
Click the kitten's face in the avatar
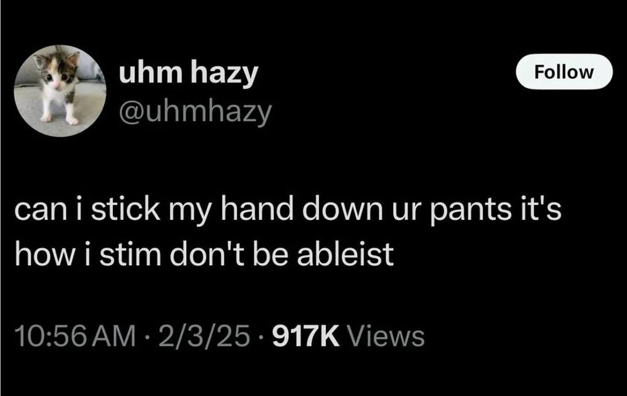click(x=55, y=72)
